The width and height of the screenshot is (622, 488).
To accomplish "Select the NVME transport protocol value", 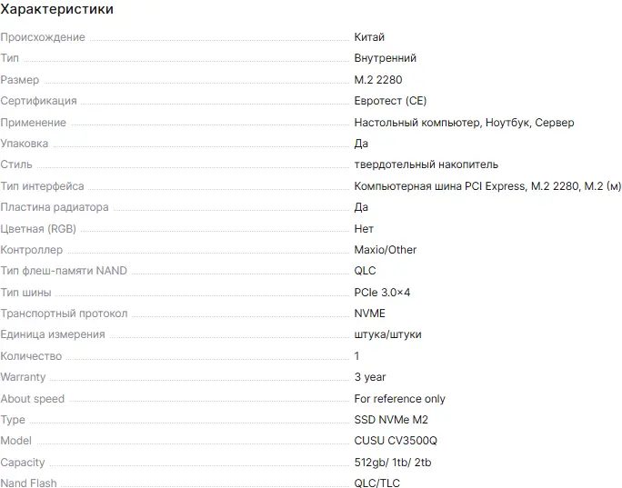I will [369, 314].
